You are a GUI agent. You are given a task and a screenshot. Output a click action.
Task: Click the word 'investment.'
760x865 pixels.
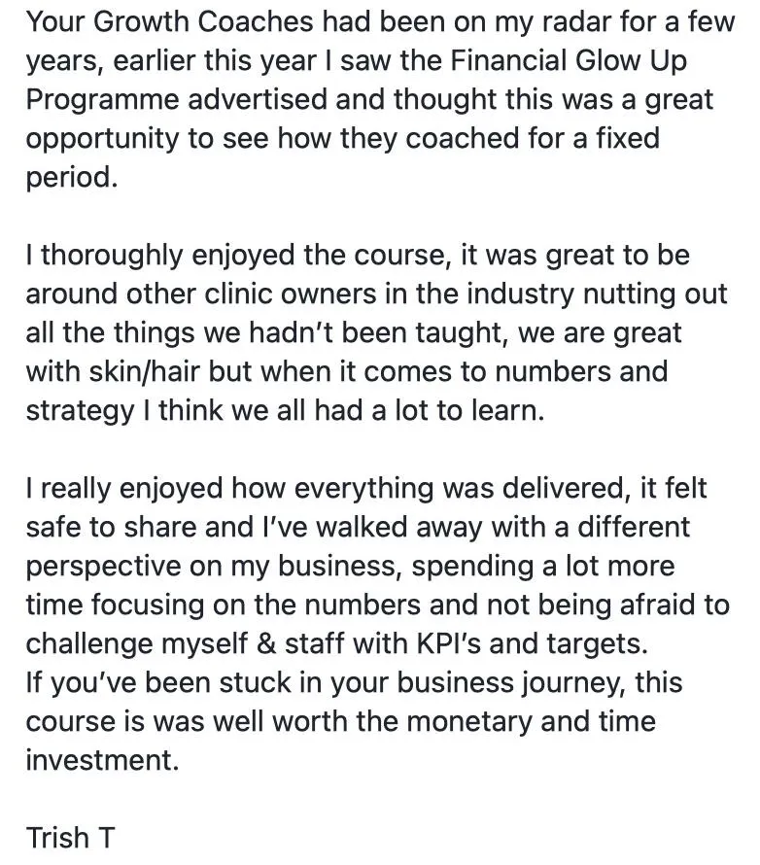[x=103, y=760]
